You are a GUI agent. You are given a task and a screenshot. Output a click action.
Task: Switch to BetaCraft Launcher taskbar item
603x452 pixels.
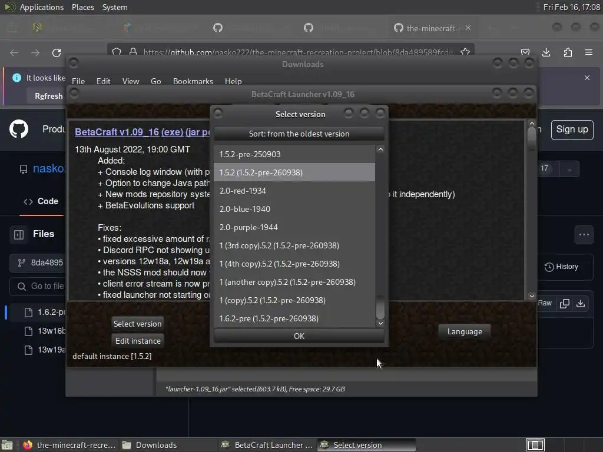click(267, 445)
